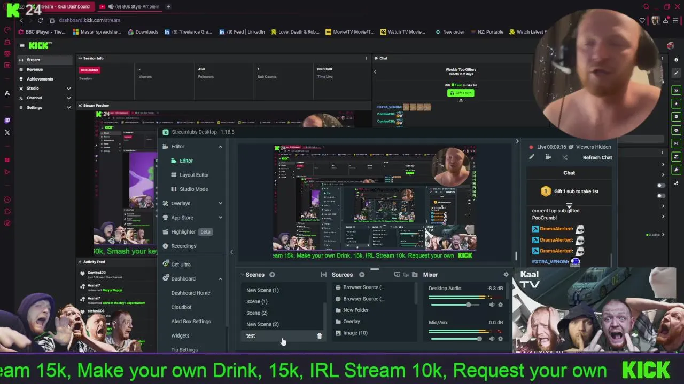Screen dimensions: 684x384
Task: Click the Kick wrench tools sidebar icon
Action: [x=677, y=170]
